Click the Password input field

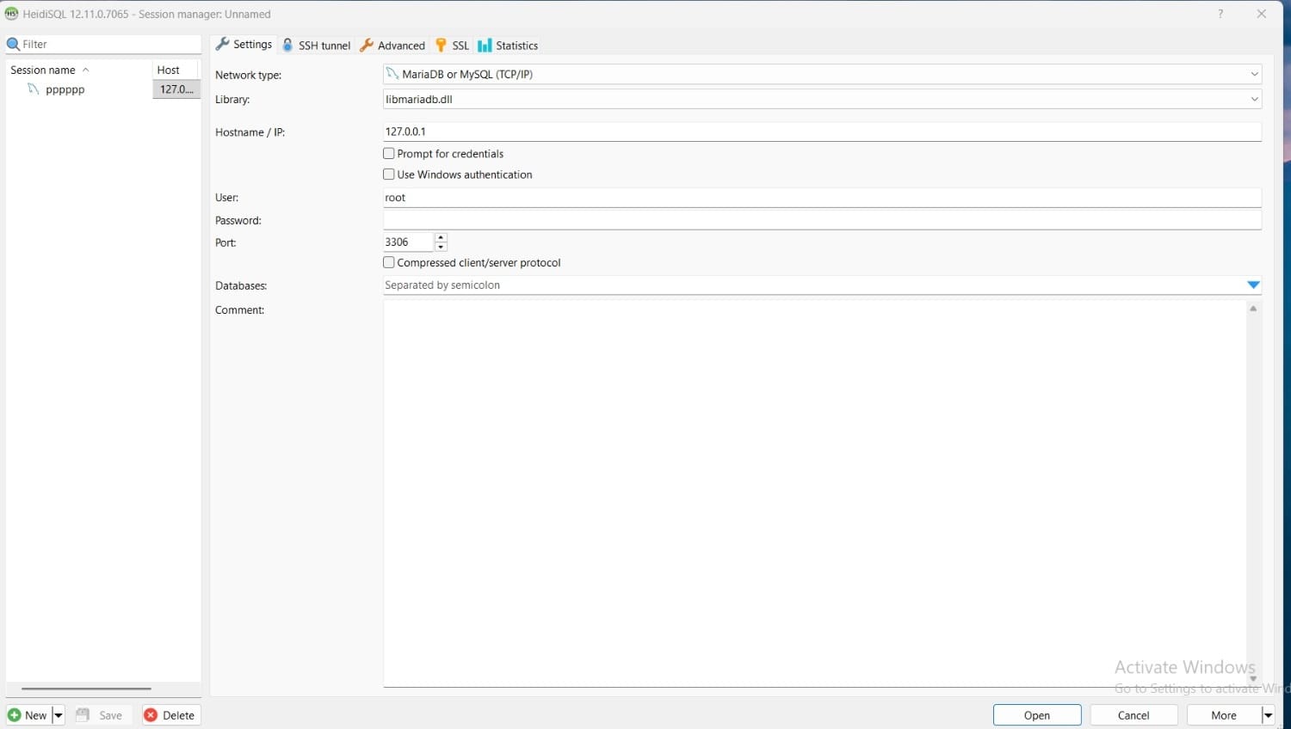tap(821, 221)
